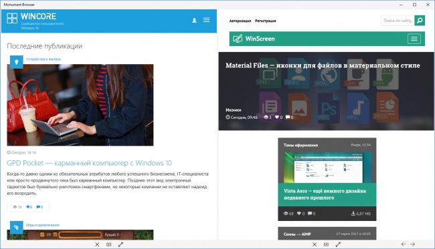The image size is (435, 249).
Task: Expand the left pane to fullscreen
Action: coord(120,244)
